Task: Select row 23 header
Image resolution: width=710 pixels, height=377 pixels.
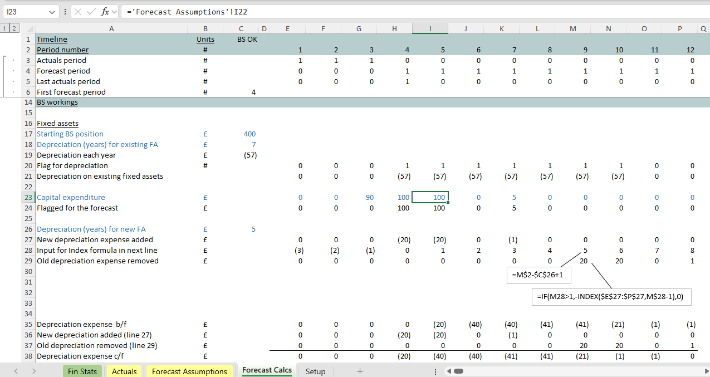Action: click(28, 197)
